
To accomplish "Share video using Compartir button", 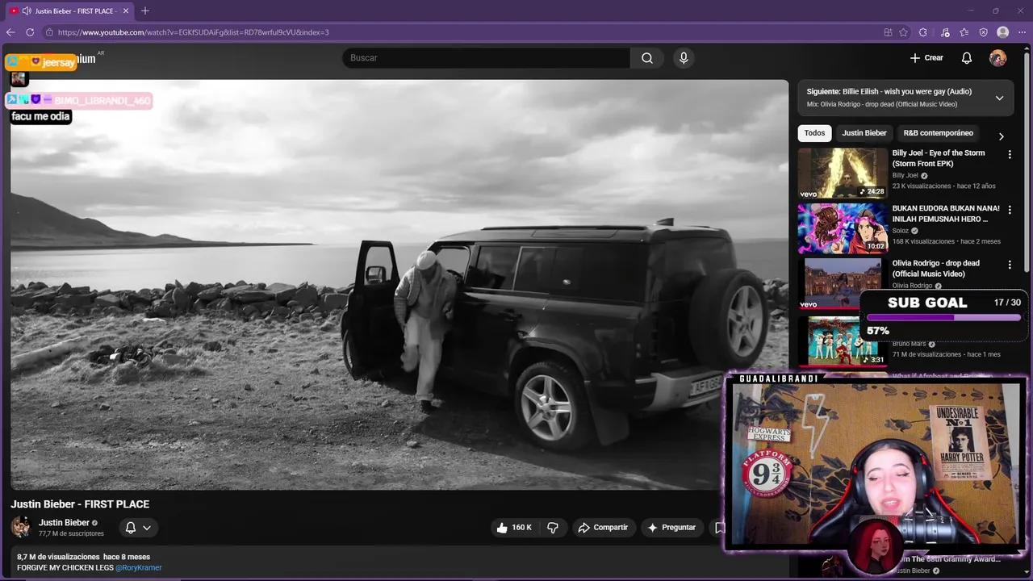I will coord(603,528).
